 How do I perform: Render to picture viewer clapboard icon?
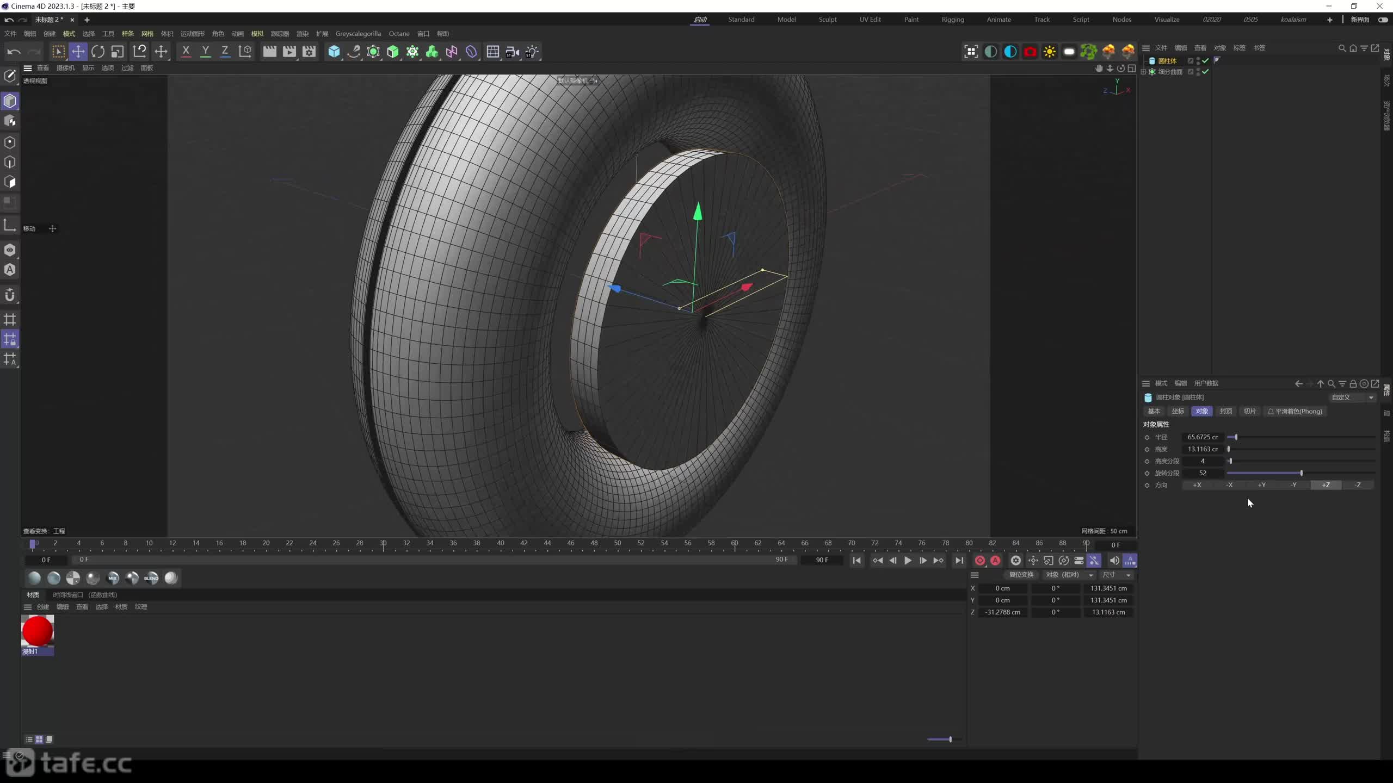[x=289, y=52]
